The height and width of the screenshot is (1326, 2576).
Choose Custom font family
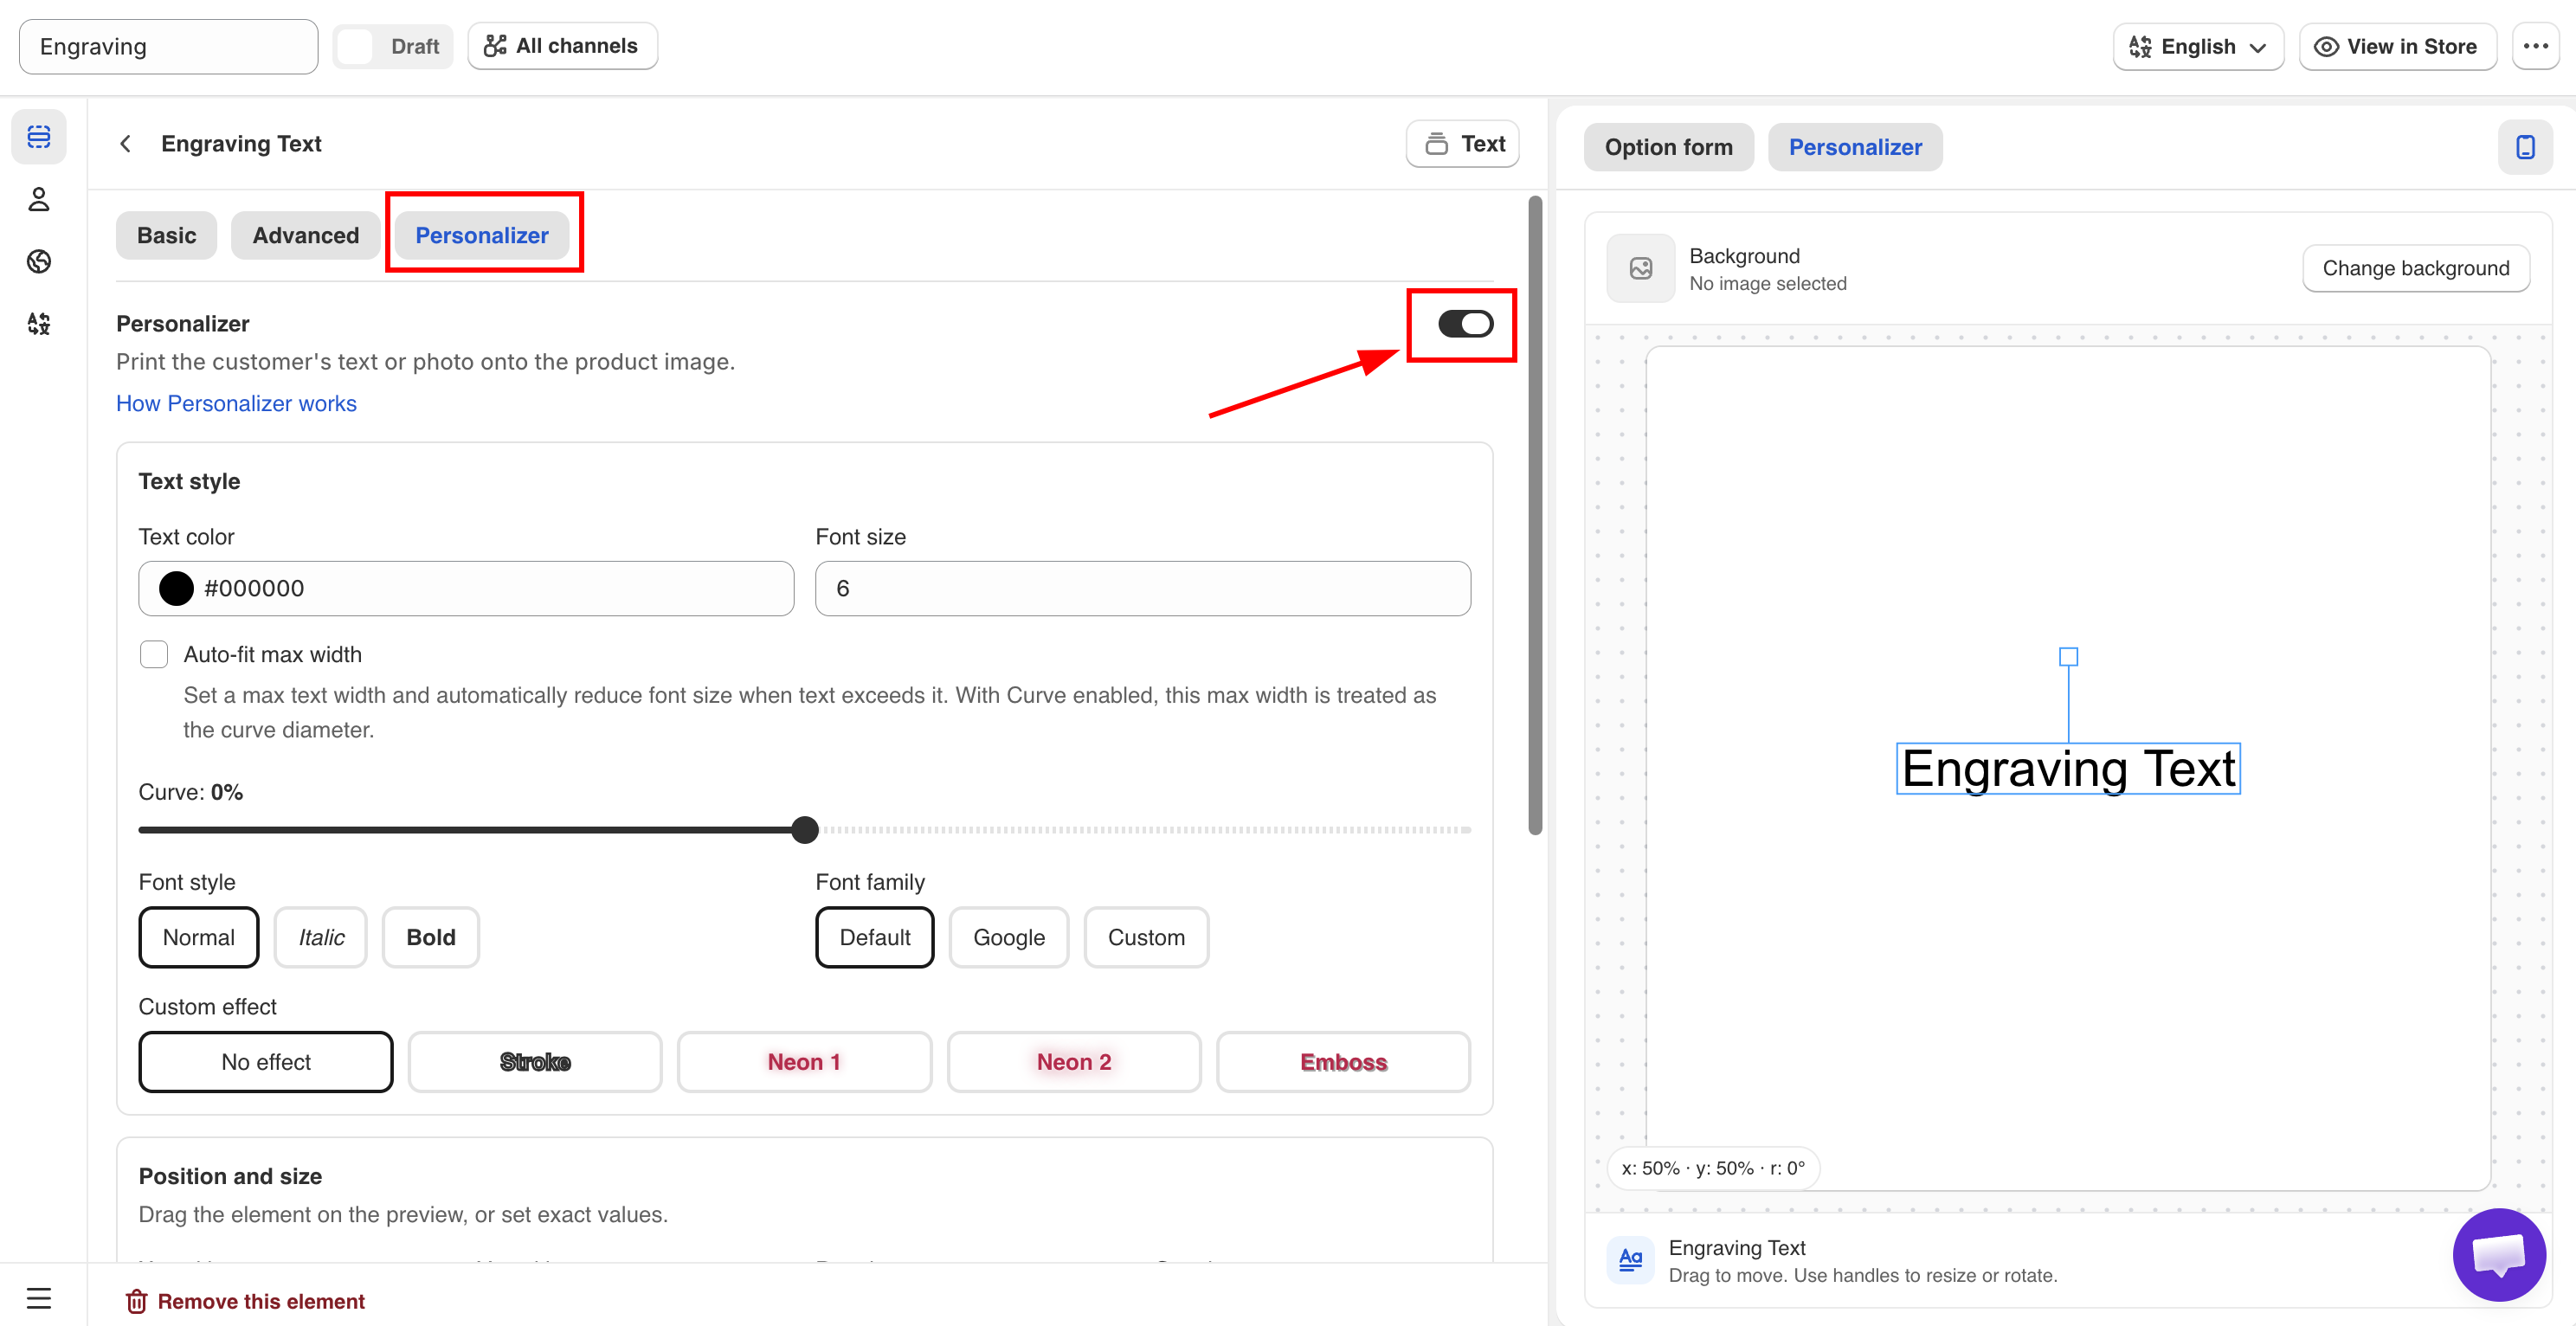coord(1146,937)
